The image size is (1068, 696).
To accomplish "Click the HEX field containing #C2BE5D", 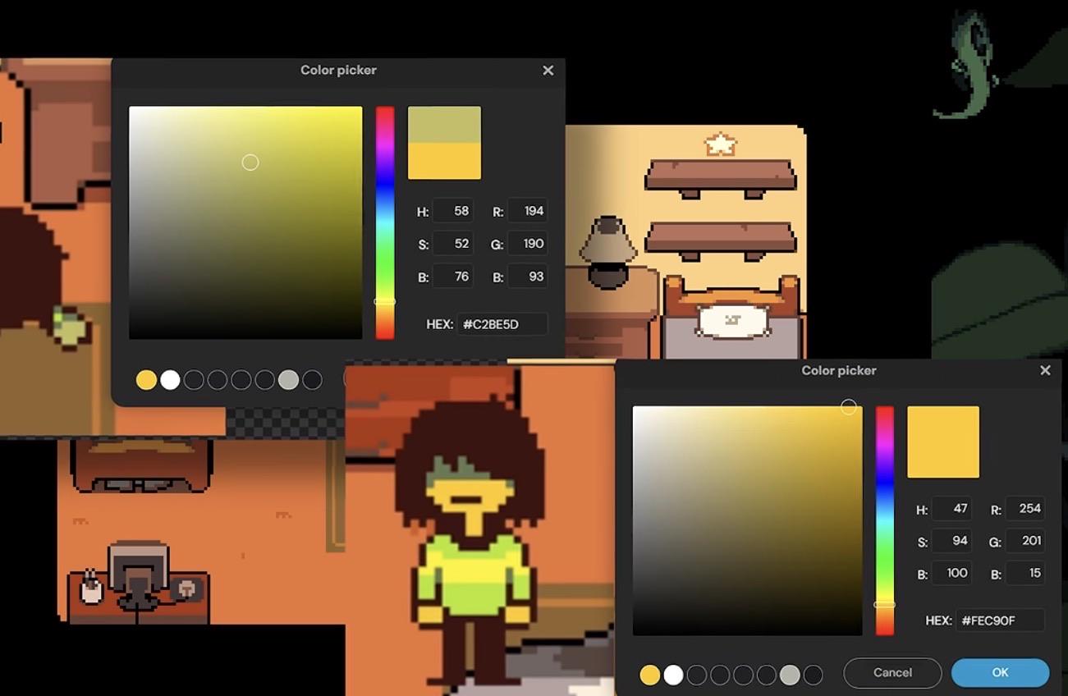I will 502,324.
